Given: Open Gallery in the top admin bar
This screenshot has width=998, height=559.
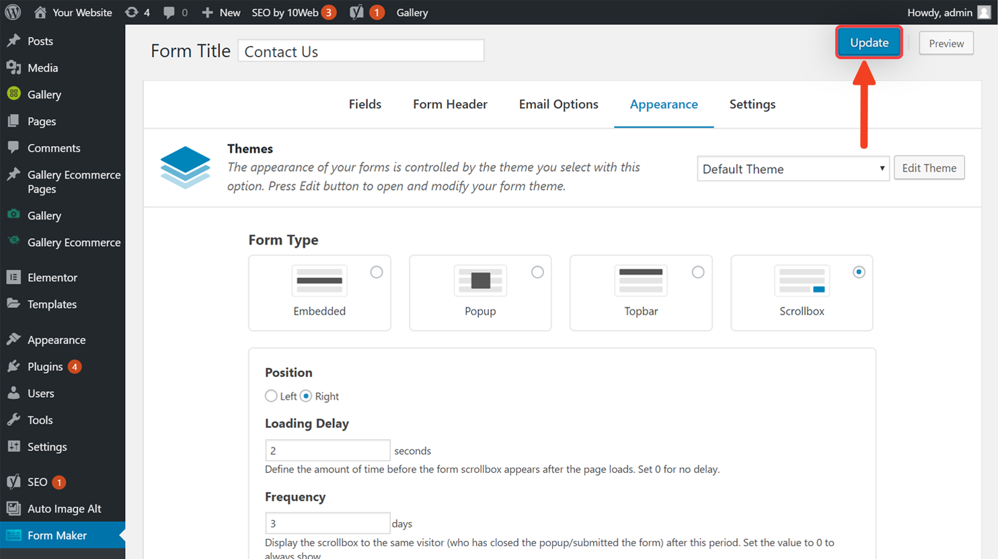Looking at the screenshot, I should pyautogui.click(x=412, y=12).
